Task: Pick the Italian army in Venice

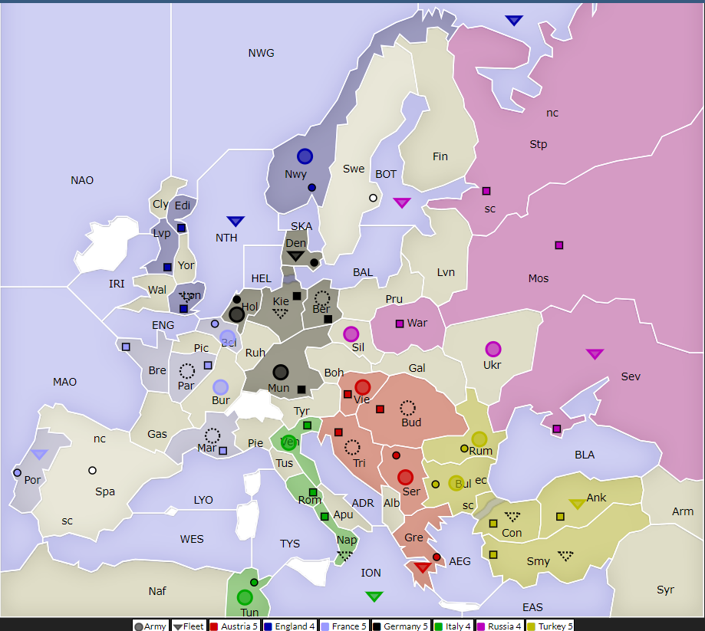Action: [x=288, y=442]
